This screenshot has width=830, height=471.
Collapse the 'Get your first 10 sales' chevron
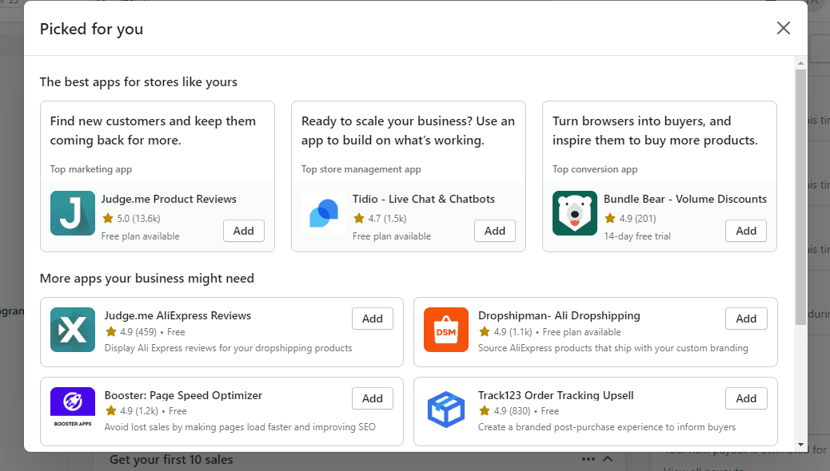click(x=608, y=459)
